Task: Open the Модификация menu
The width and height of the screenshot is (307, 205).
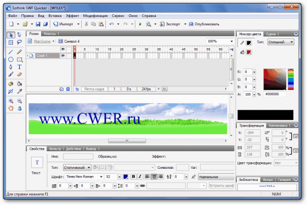Action: point(95,16)
